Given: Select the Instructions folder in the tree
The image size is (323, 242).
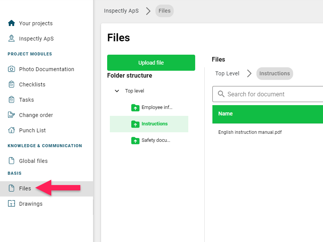Looking at the screenshot, I should coord(149,124).
